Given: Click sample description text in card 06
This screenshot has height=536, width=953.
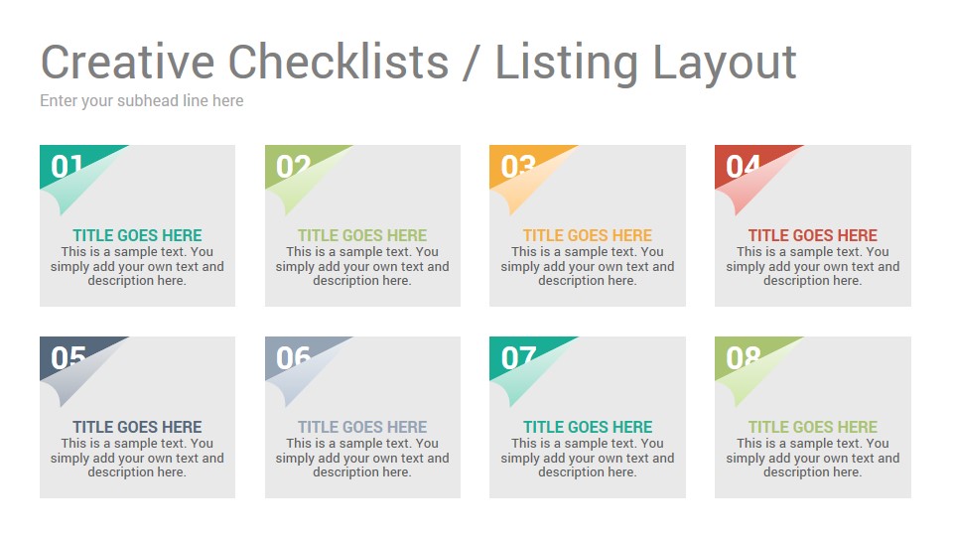Looking at the screenshot, I should coord(362,458).
